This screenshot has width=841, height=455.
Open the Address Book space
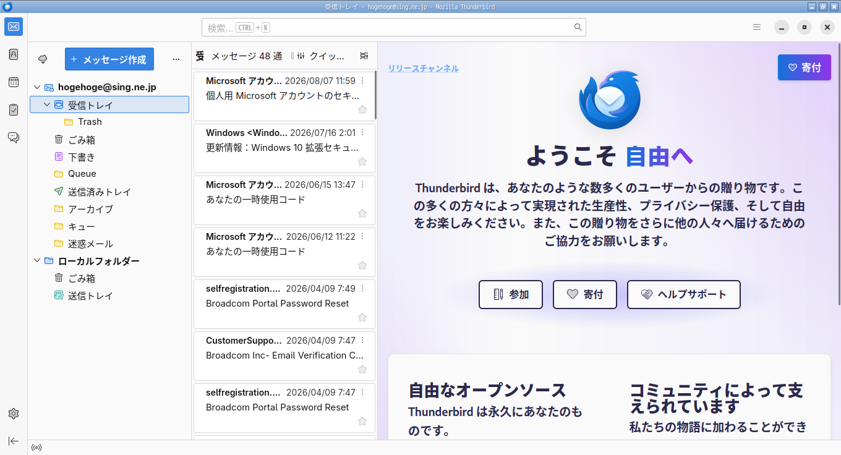click(14, 54)
